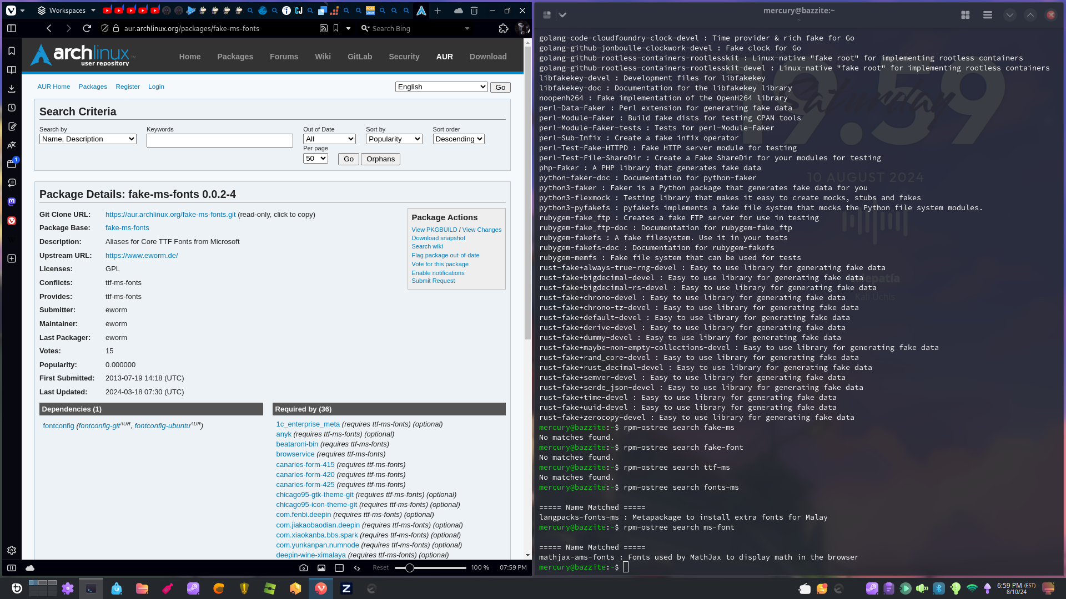Open the Bookmarks panel in sidebar

[12, 51]
